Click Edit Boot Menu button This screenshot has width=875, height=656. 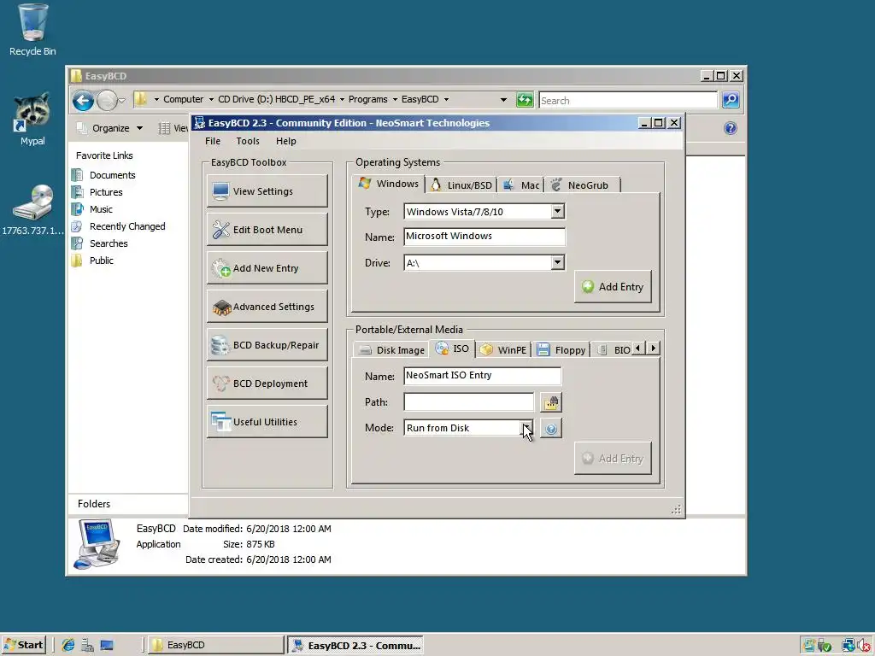[x=267, y=230]
